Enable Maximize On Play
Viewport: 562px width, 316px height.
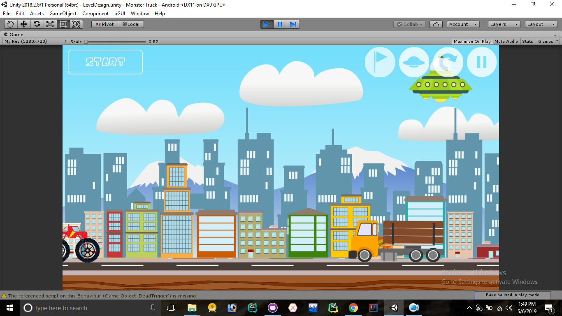472,41
